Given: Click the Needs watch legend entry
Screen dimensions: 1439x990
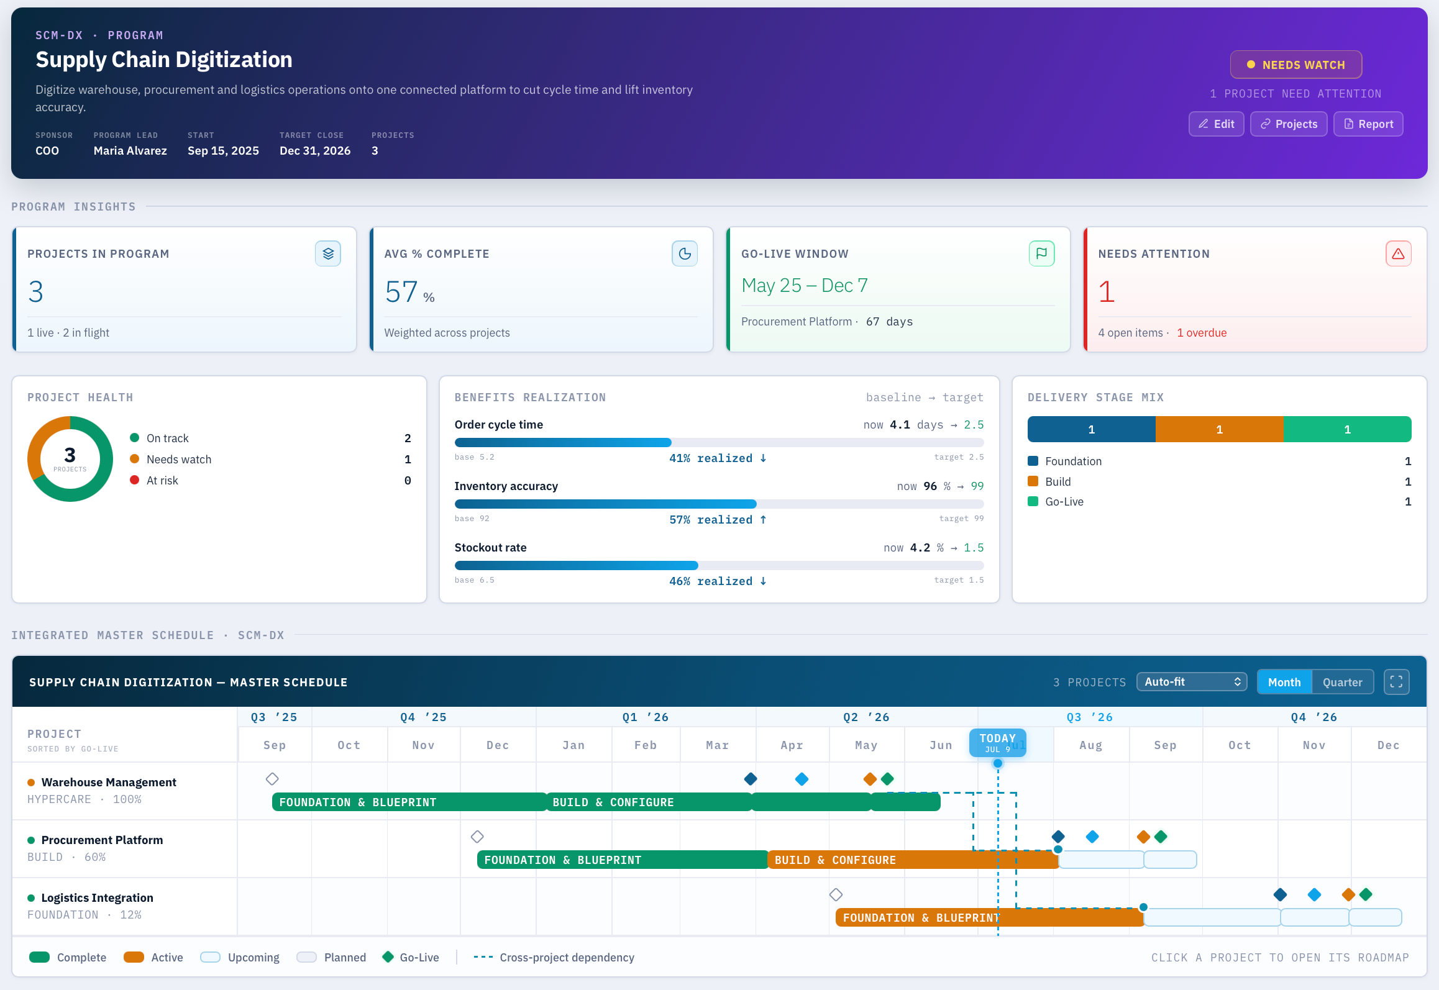Looking at the screenshot, I should coord(270,459).
